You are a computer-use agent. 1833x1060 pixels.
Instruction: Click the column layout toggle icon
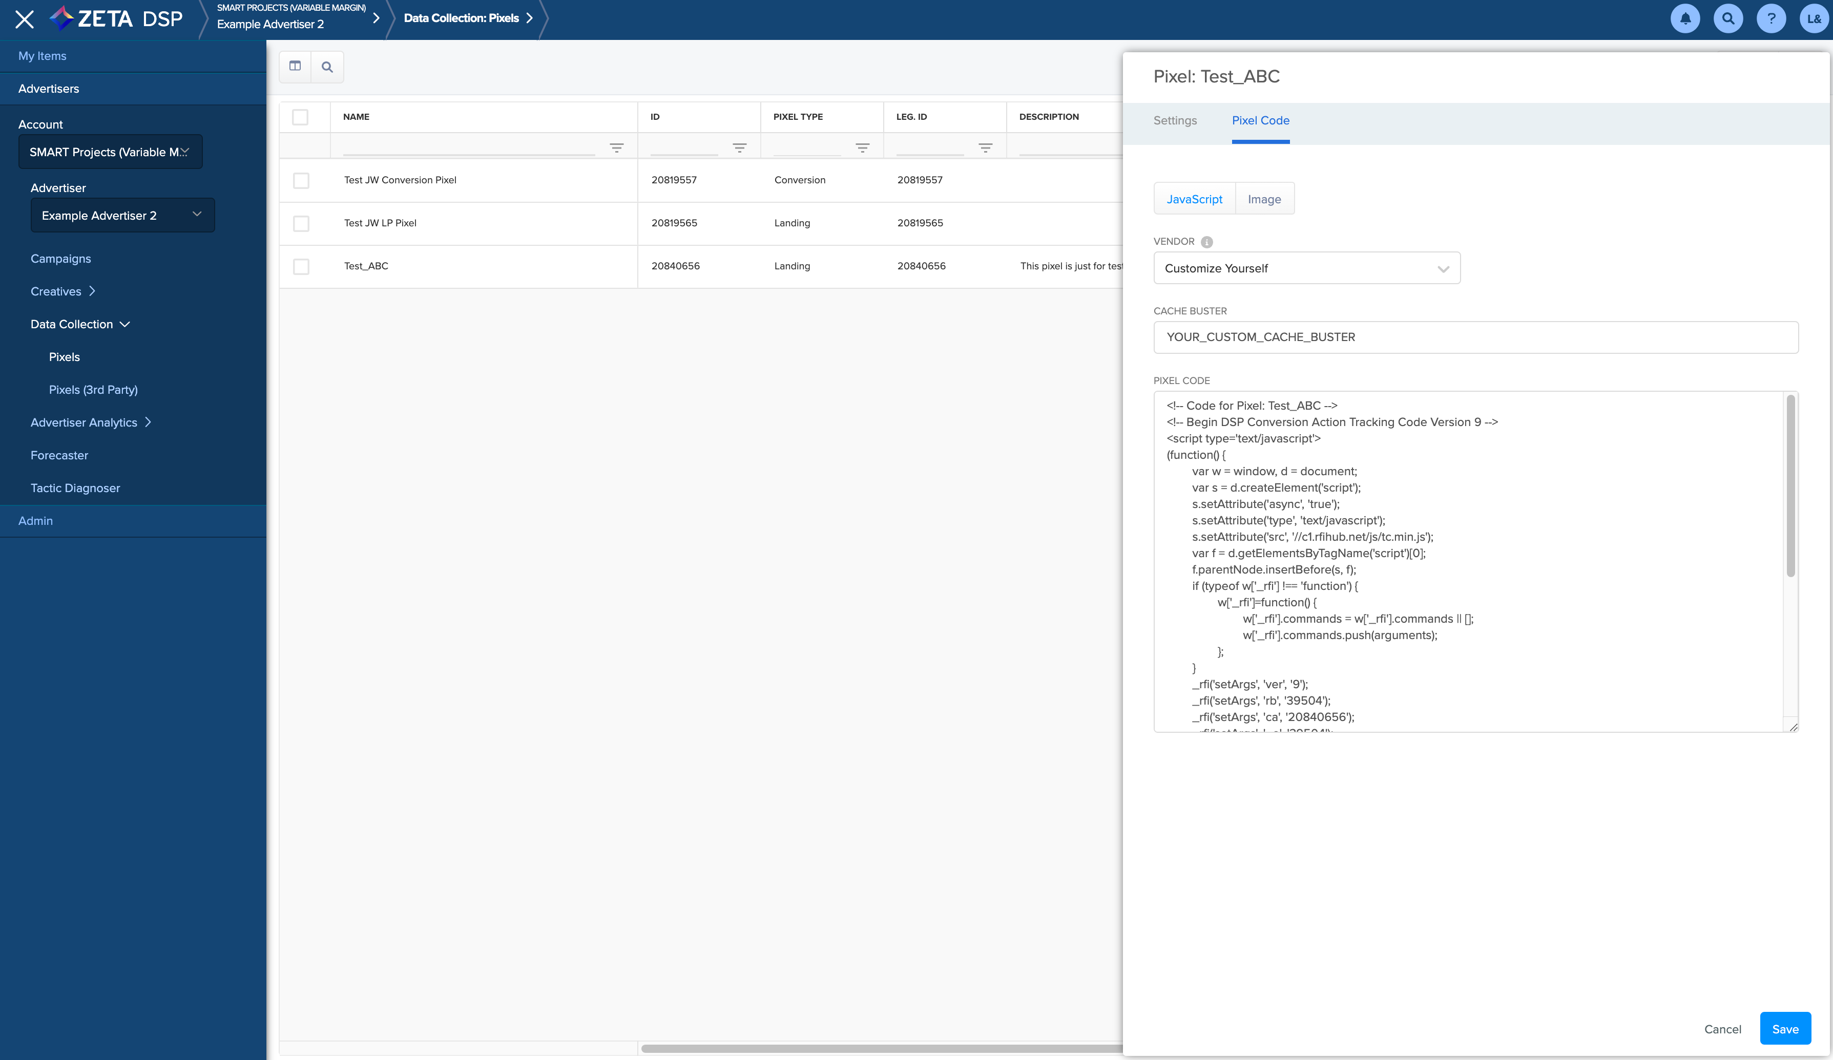[295, 66]
